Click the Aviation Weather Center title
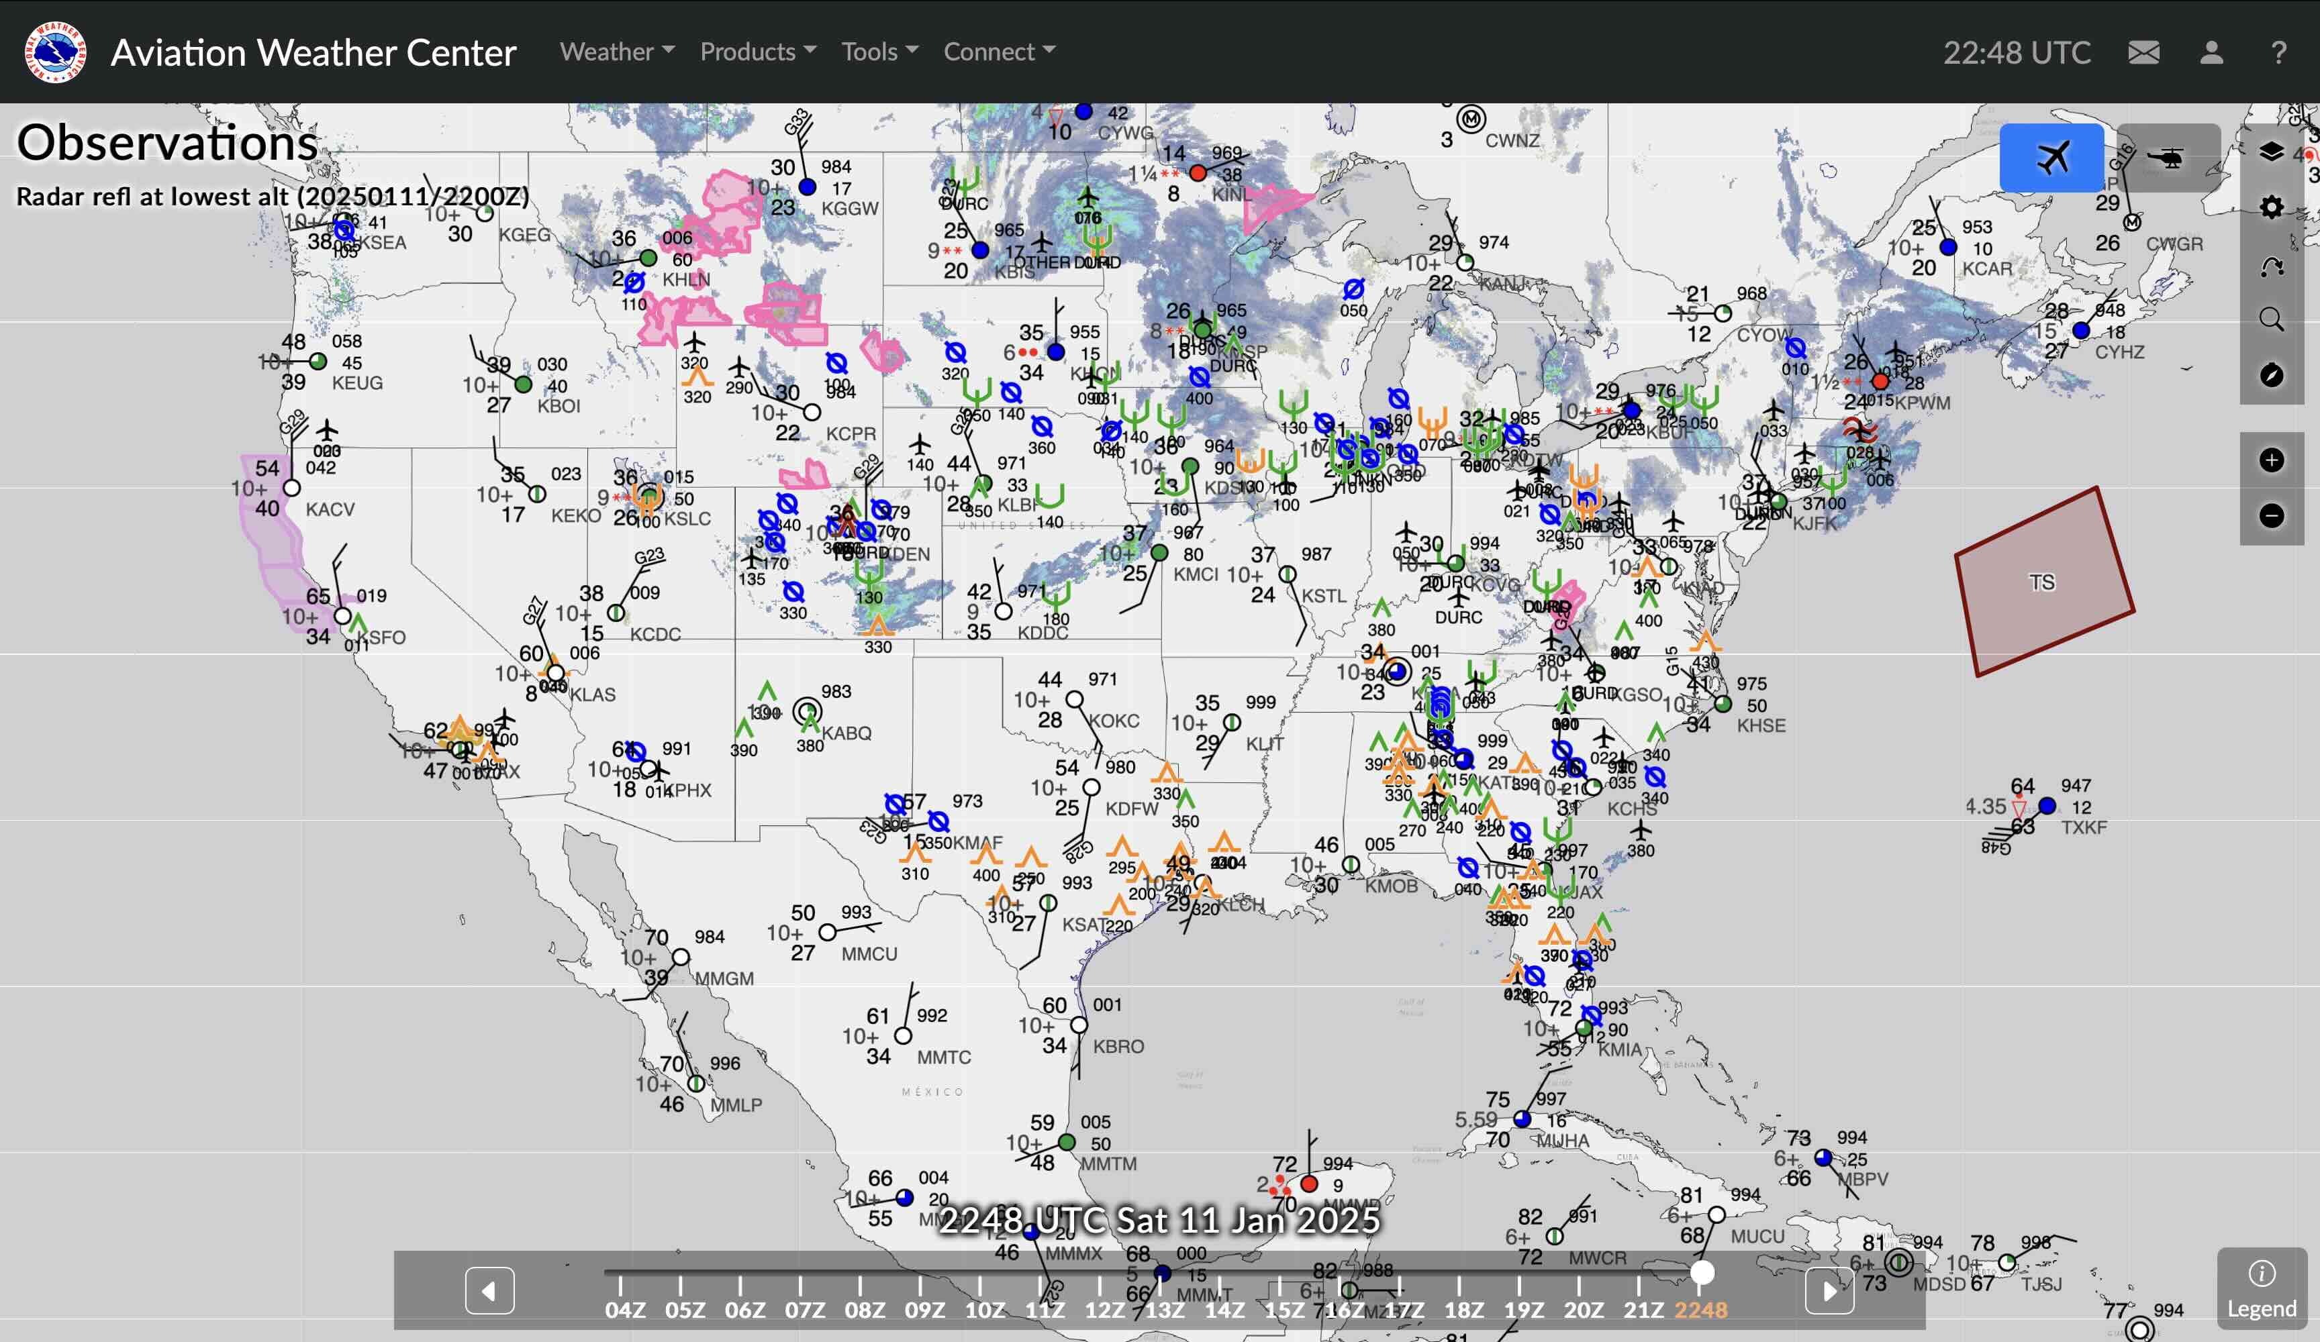The width and height of the screenshot is (2320, 1342). tap(313, 52)
